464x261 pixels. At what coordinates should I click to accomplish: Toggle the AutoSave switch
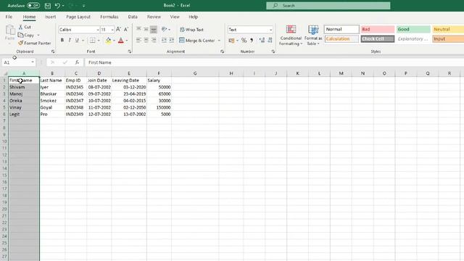(x=33, y=6)
